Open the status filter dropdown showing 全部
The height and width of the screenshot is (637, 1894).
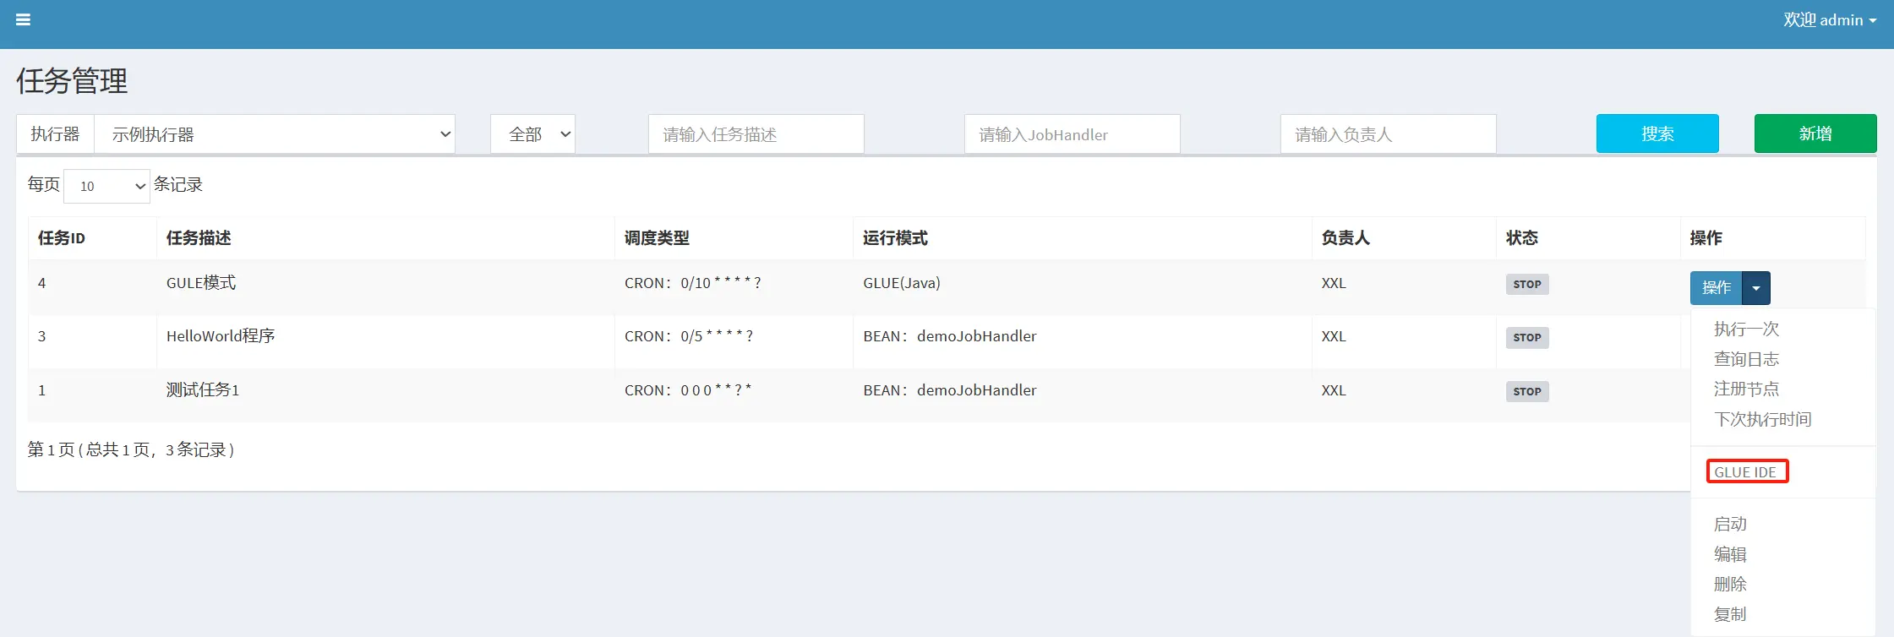532,134
